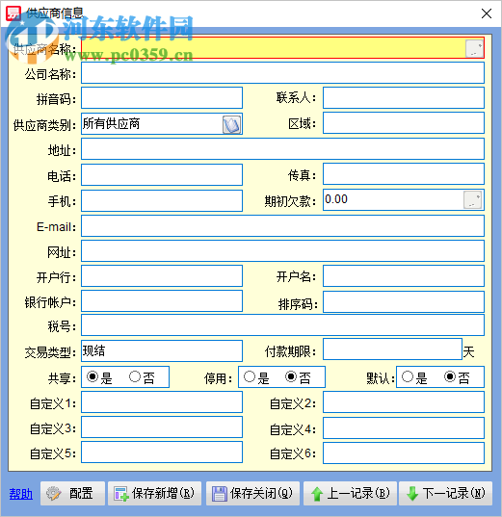Focus the 自定义5 field
Viewport: 502px width, 517px height.
point(162,452)
